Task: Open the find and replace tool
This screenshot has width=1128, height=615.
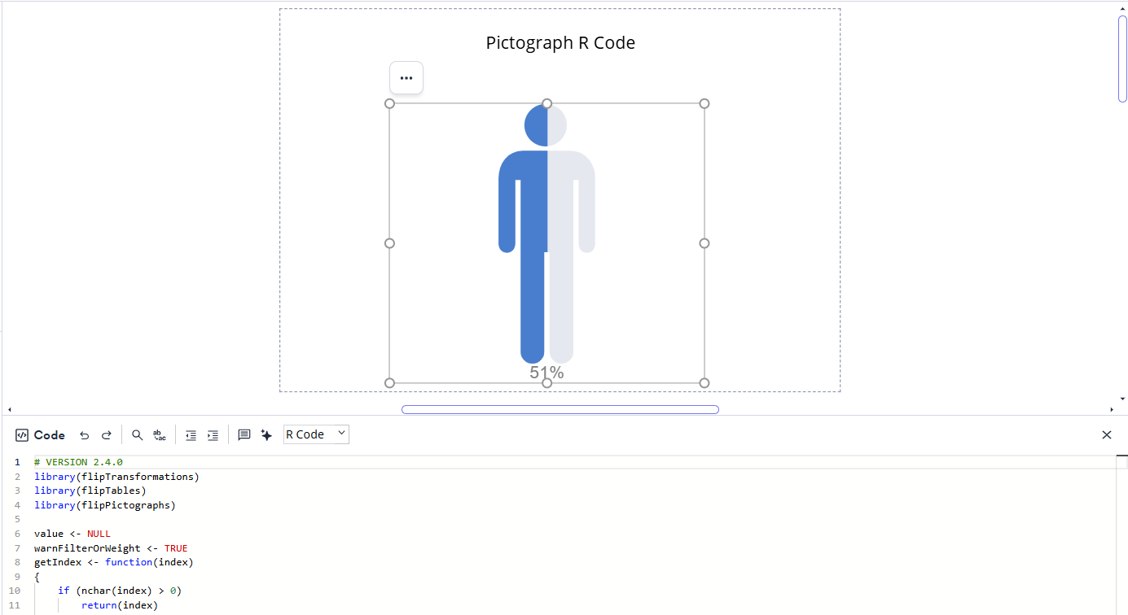Action: click(x=160, y=434)
